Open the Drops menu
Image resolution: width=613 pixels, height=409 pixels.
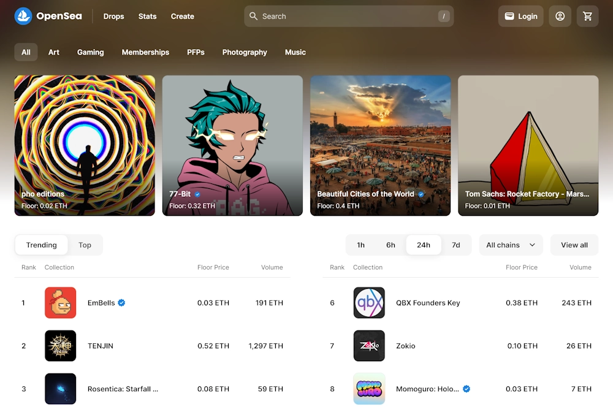click(113, 17)
